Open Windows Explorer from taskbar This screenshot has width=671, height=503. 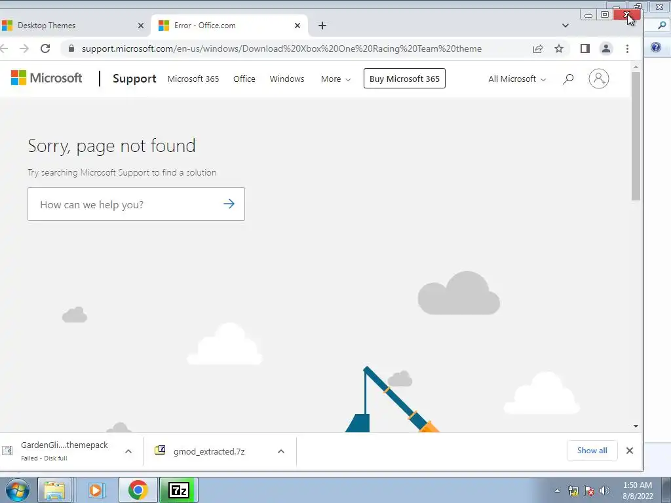click(x=54, y=490)
